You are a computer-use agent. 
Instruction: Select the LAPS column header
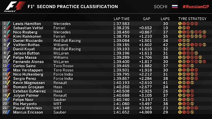coord(165,19)
